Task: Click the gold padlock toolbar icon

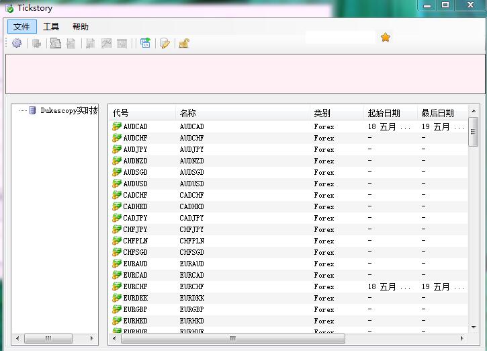Action: 184,43
